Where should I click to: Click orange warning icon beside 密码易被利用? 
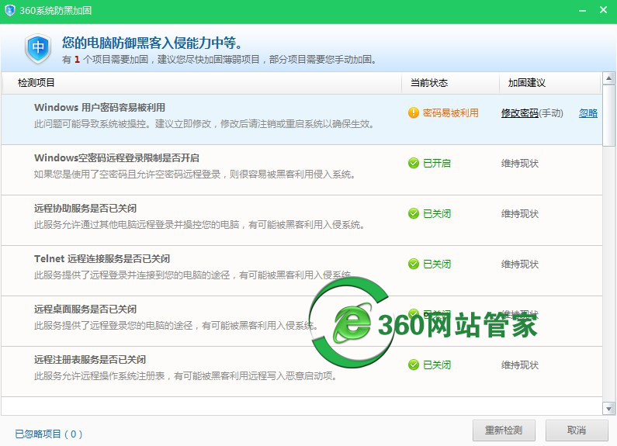click(x=414, y=113)
